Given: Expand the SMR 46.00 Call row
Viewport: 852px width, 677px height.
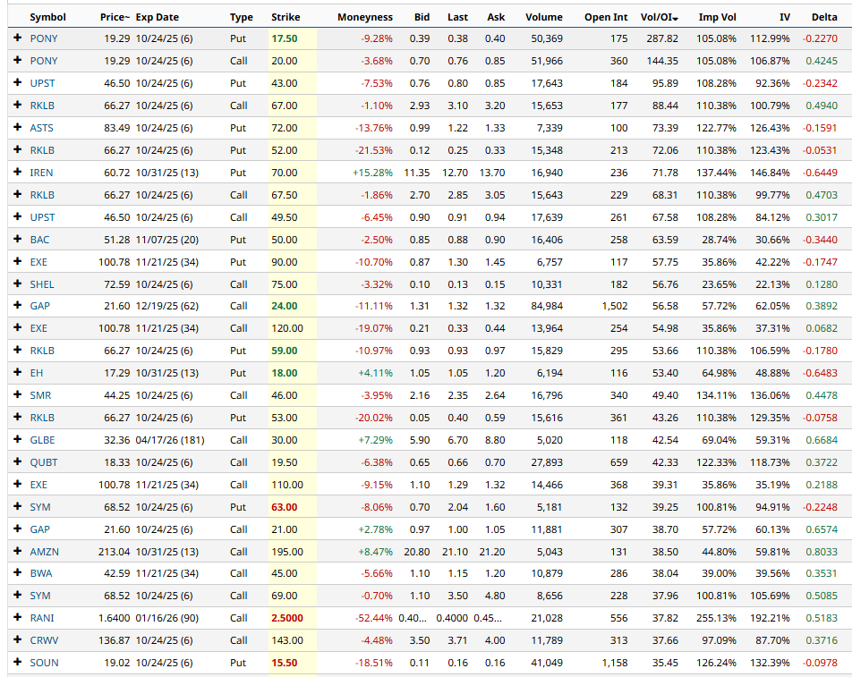Looking at the screenshot, I should point(17,394).
